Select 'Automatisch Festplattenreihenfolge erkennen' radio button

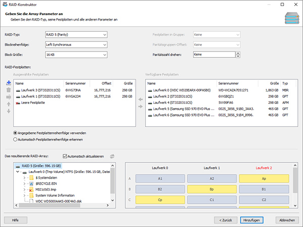click(x=15, y=139)
